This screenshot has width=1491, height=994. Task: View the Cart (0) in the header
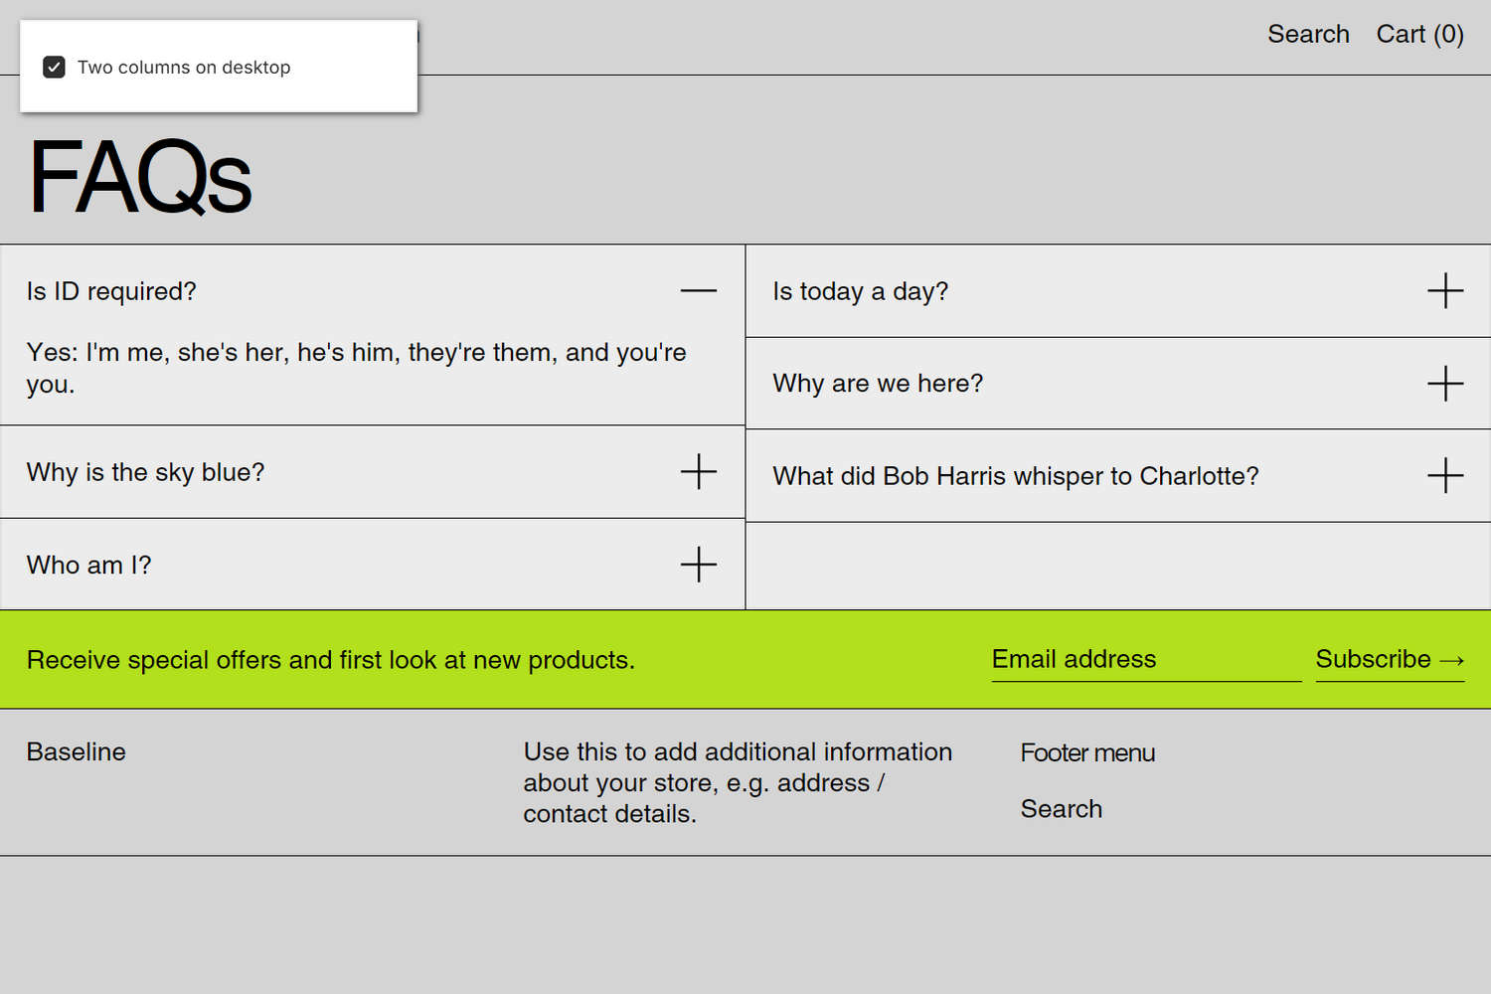[1419, 33]
